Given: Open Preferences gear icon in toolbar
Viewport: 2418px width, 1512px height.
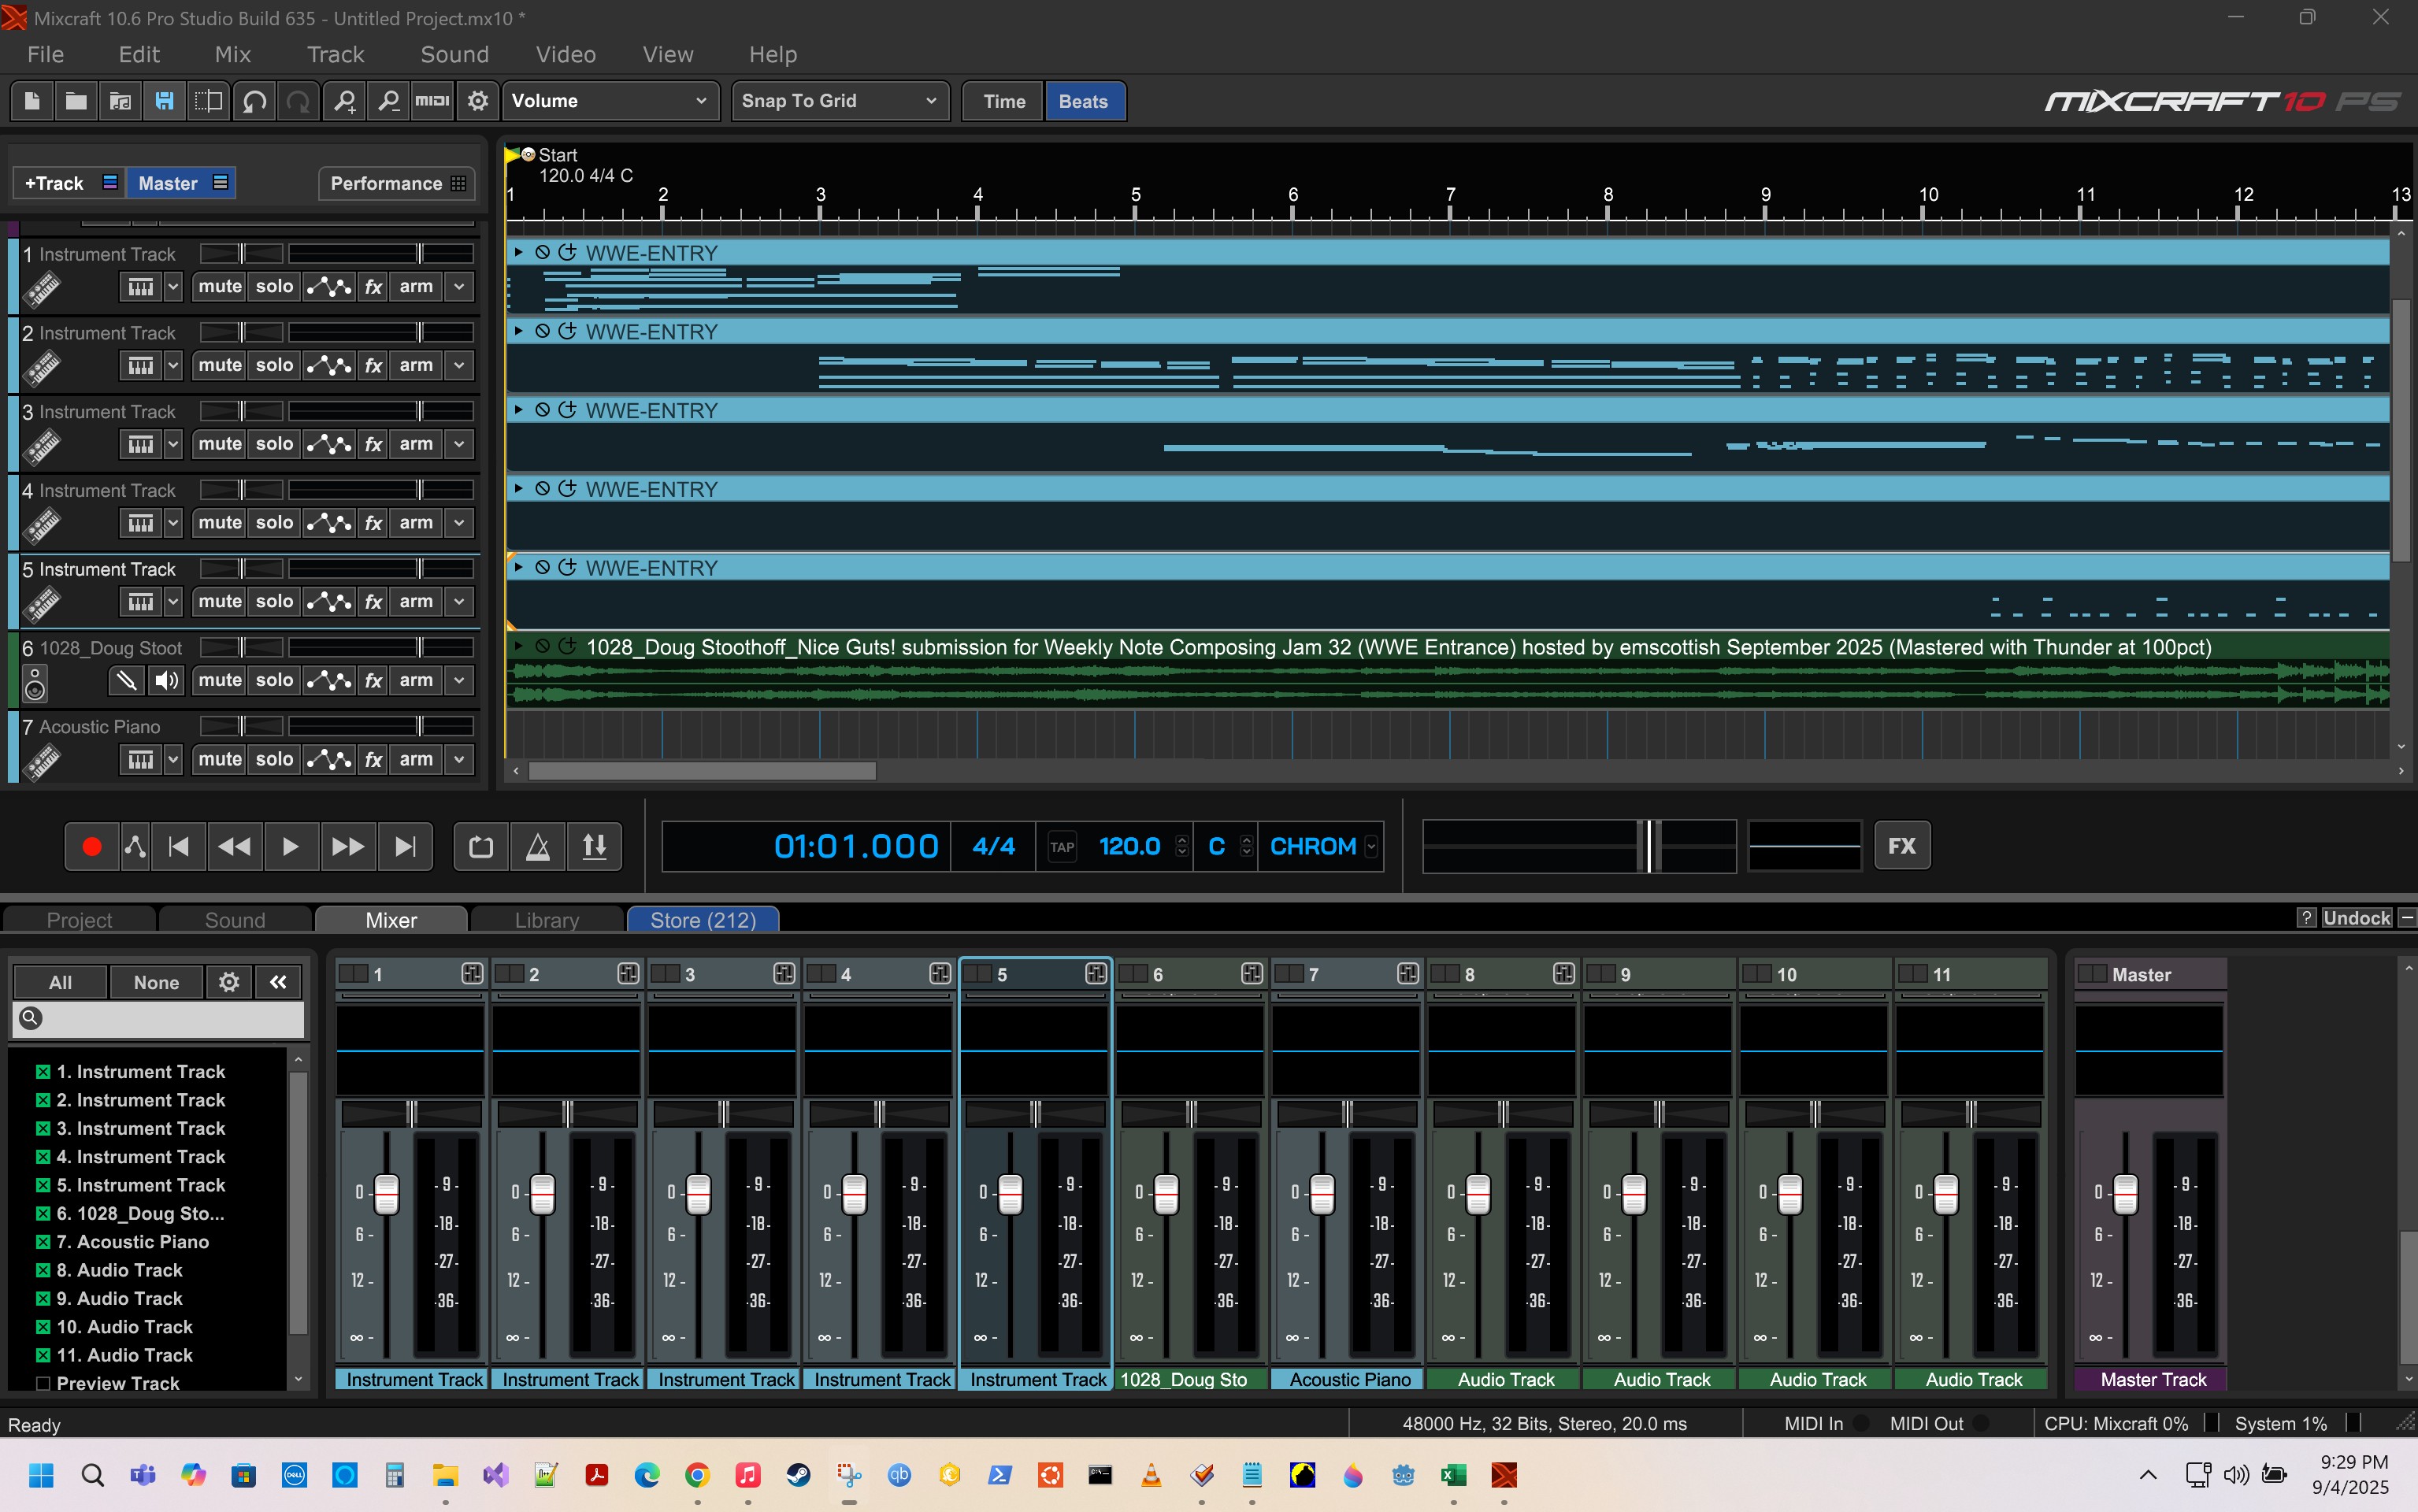Looking at the screenshot, I should [x=478, y=101].
